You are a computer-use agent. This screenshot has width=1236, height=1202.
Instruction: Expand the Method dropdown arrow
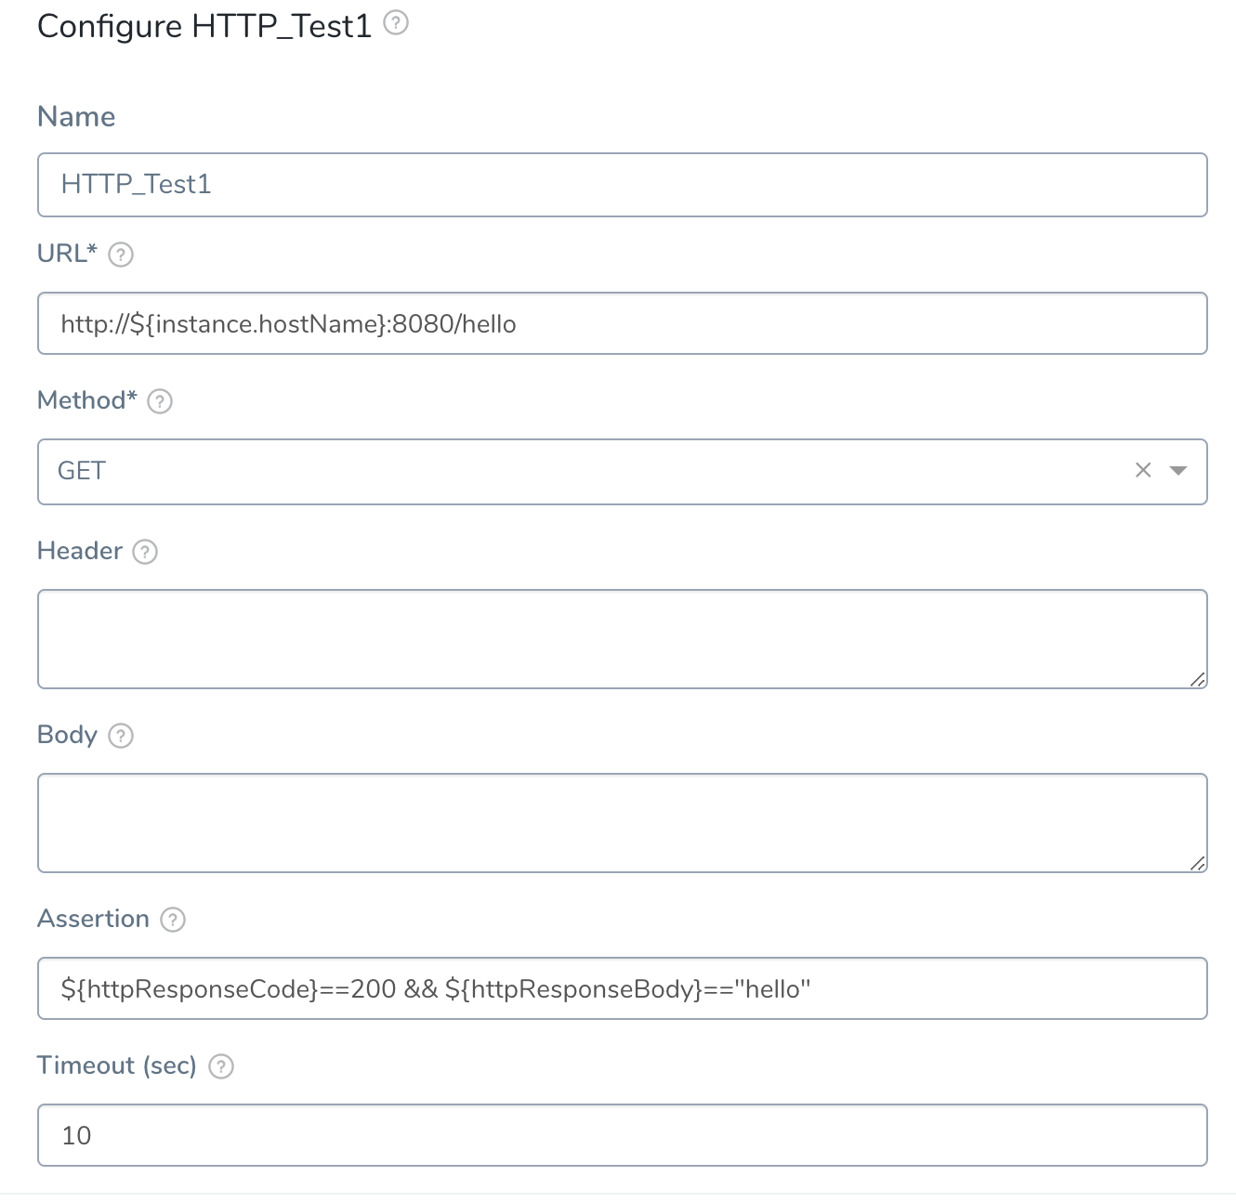point(1178,471)
